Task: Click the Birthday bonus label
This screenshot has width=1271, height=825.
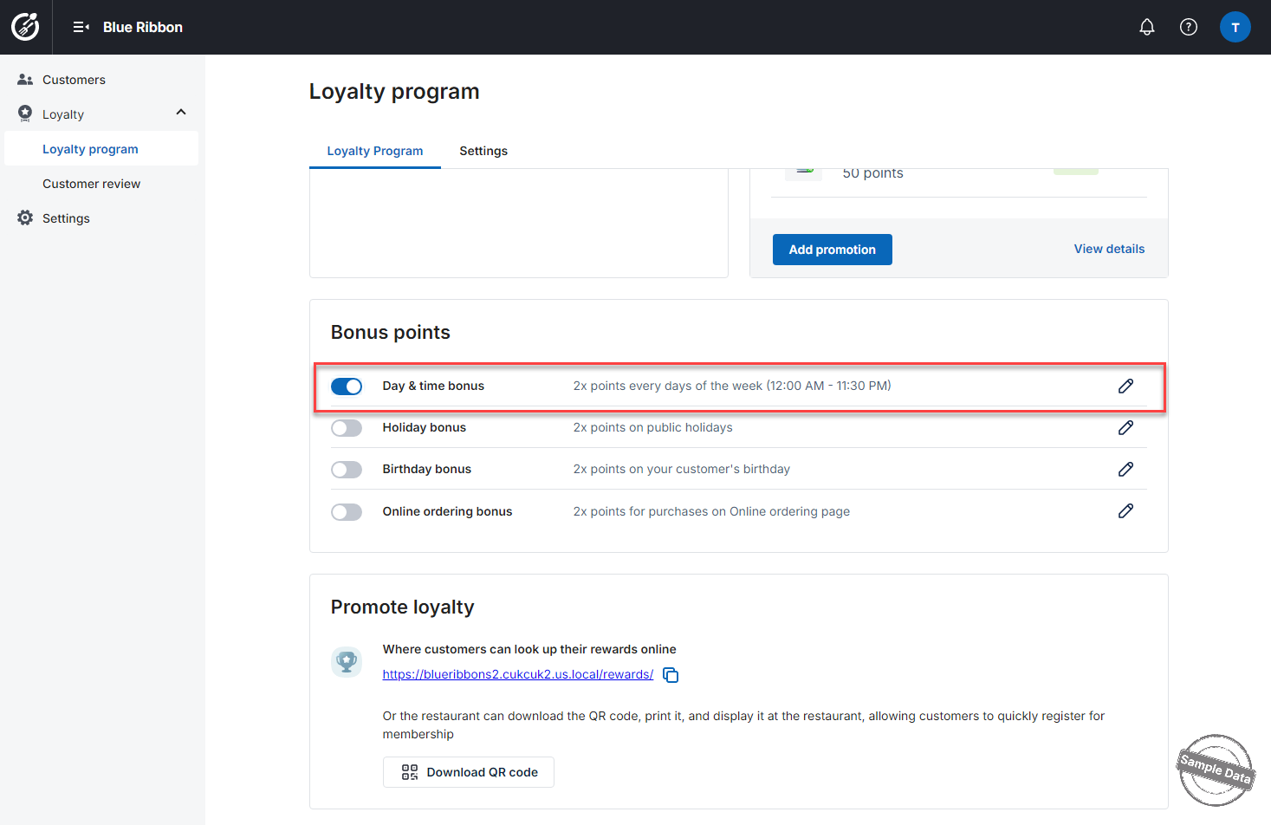Action: 427,469
